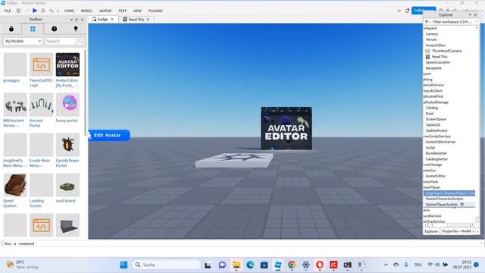
Task: Open the TEST ribbon tab
Action: point(122,11)
